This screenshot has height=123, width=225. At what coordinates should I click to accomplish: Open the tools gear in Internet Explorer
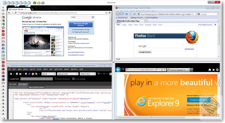pos(217,70)
